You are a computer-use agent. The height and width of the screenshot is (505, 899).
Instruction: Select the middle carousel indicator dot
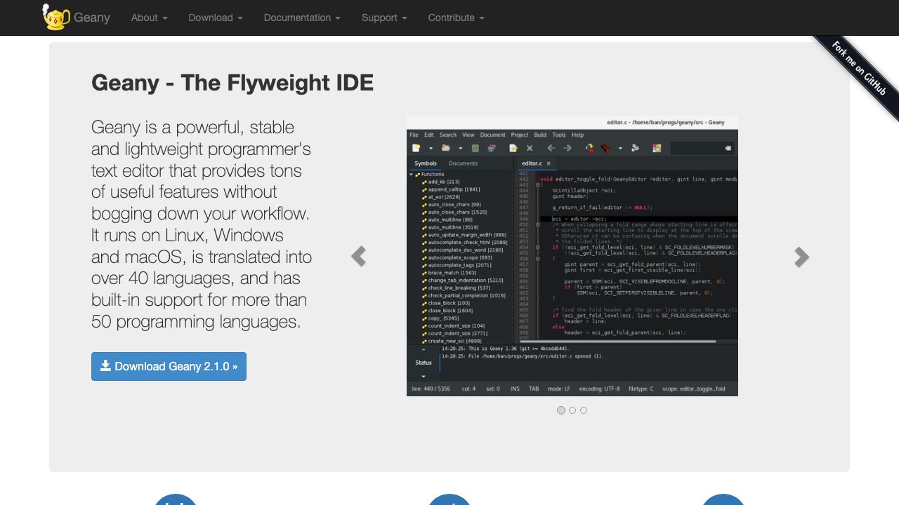coord(572,410)
